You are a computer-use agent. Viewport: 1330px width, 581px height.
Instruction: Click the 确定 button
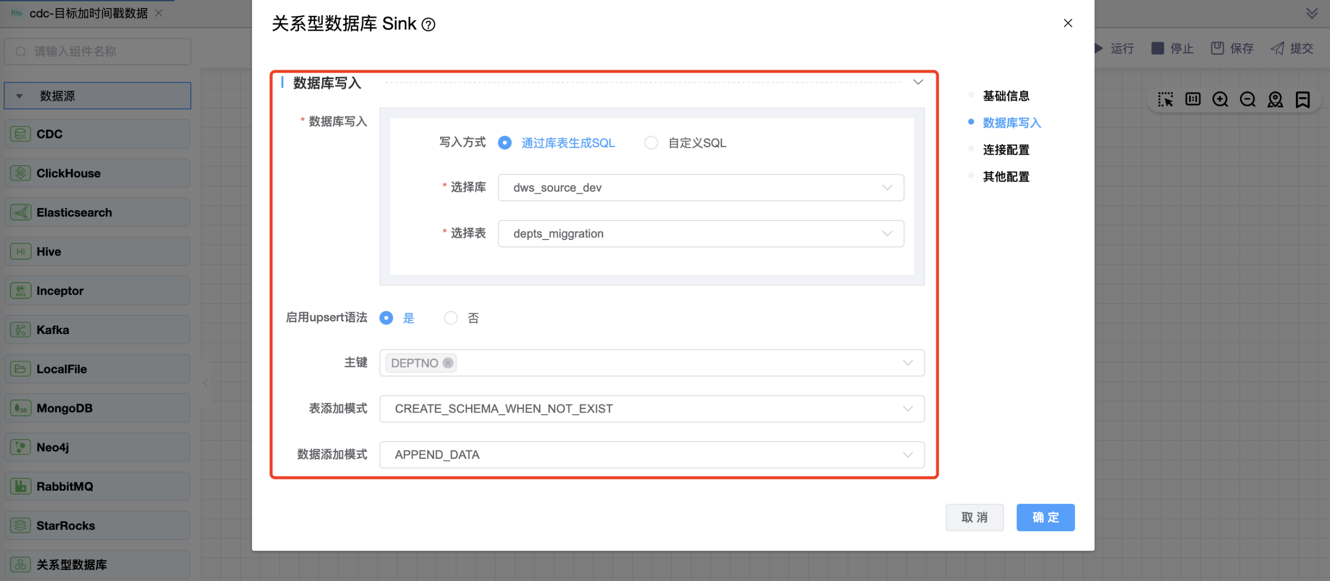click(1045, 517)
